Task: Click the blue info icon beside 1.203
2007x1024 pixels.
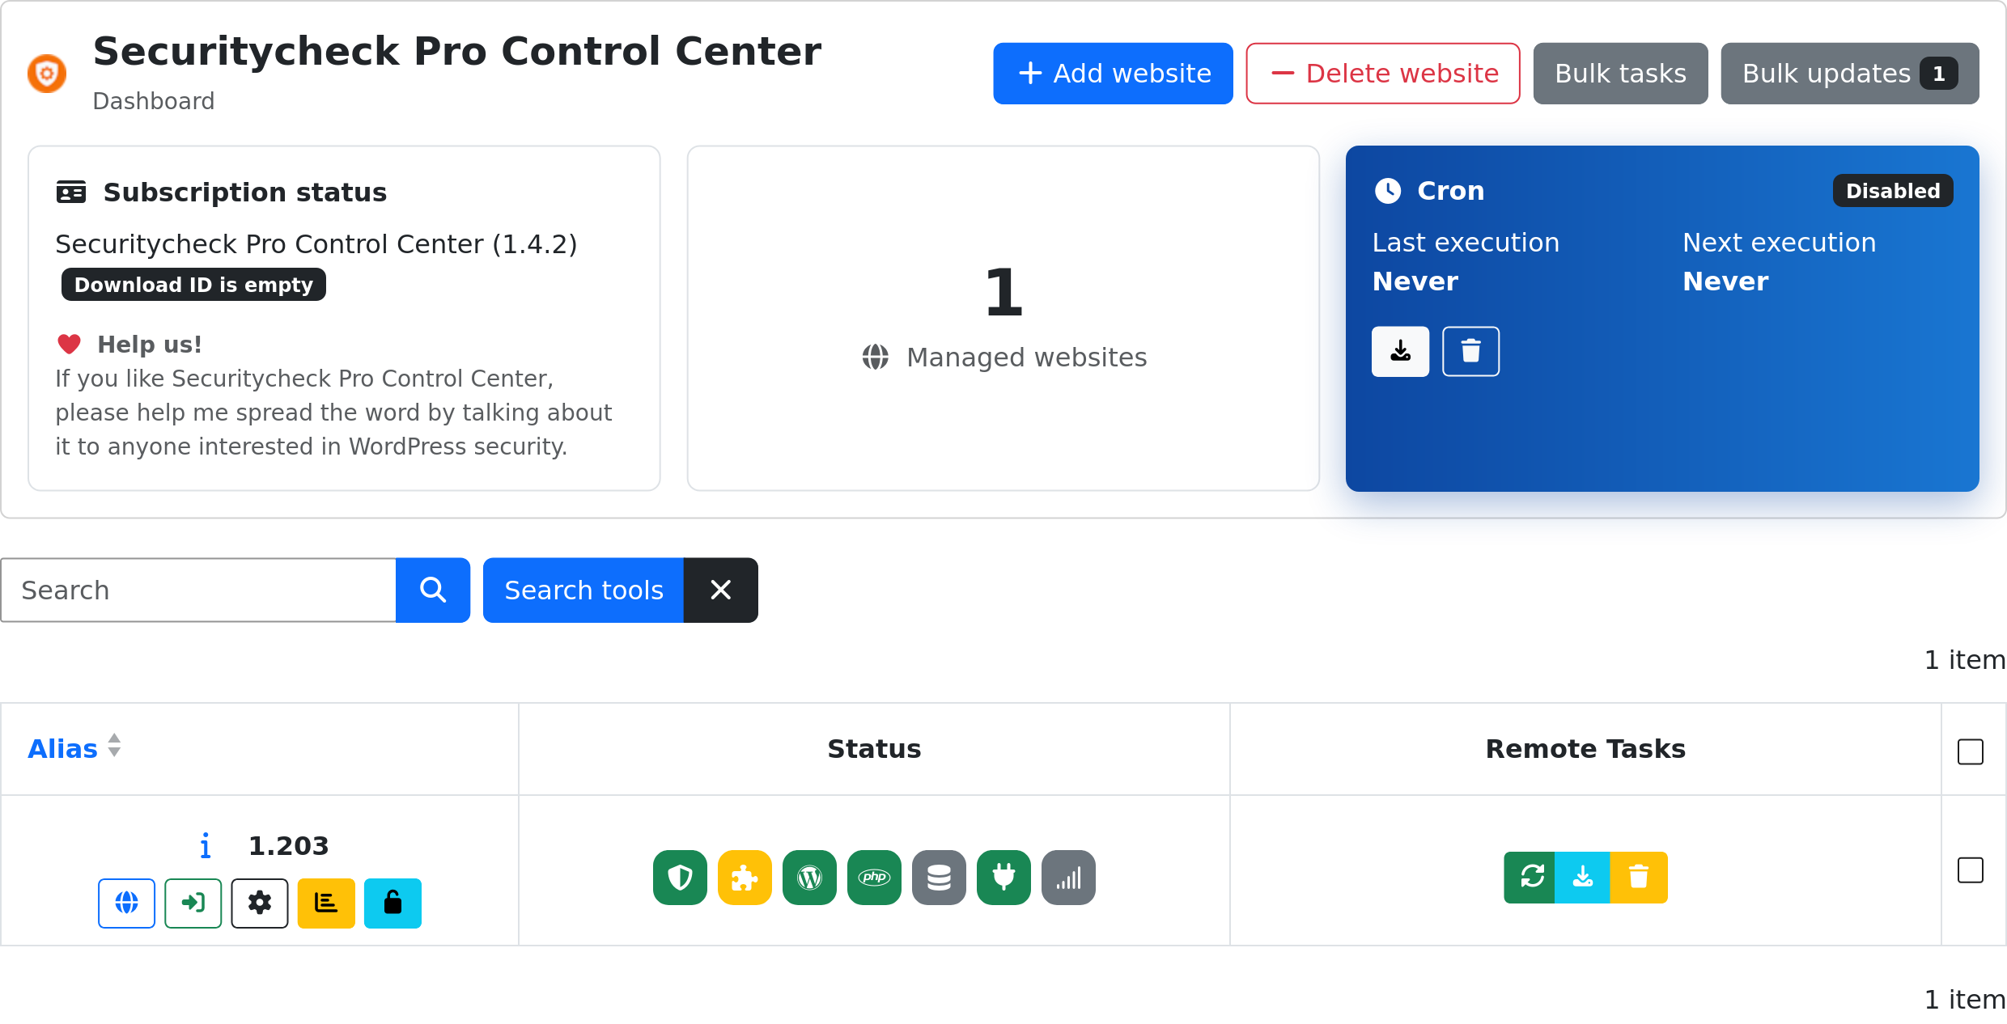Action: pos(206,846)
